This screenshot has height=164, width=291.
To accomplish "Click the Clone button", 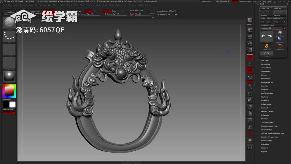I will (263, 19).
